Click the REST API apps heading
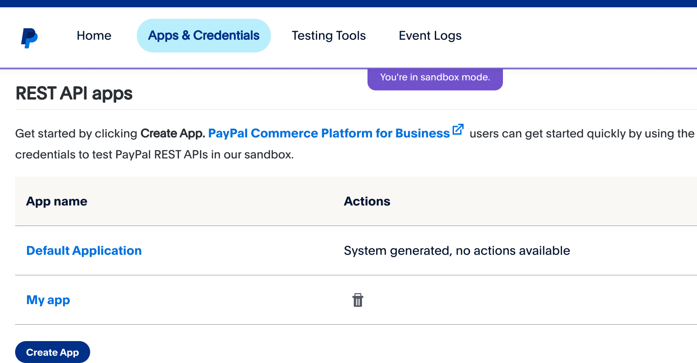Viewport: 697px width, 363px height. [x=74, y=94]
